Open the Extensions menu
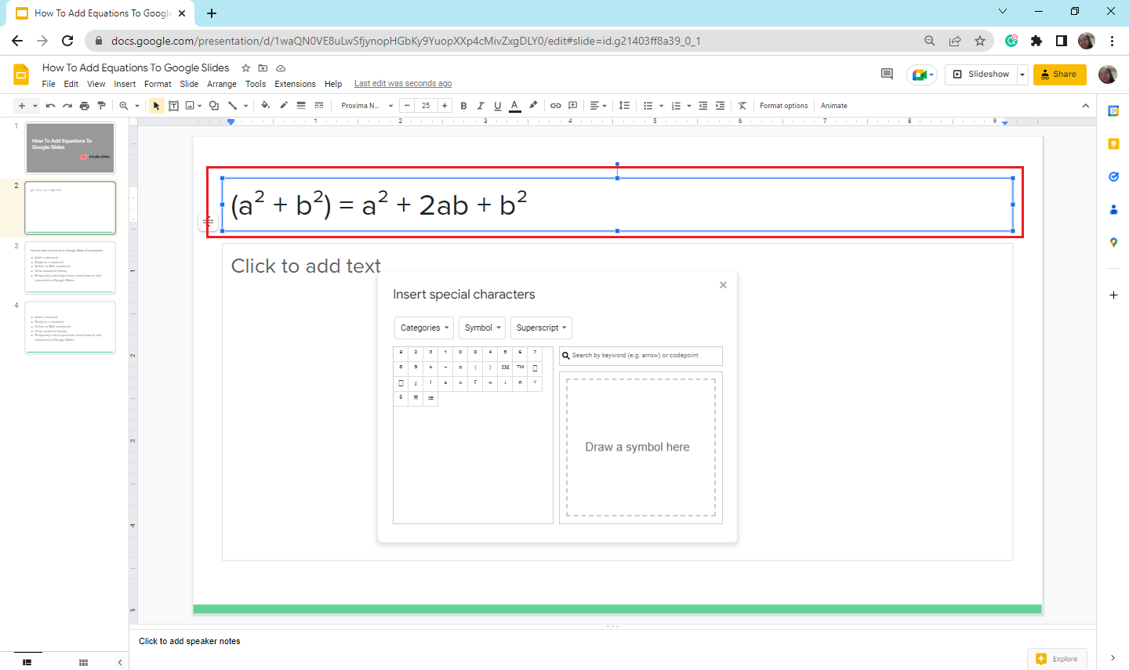 295,83
